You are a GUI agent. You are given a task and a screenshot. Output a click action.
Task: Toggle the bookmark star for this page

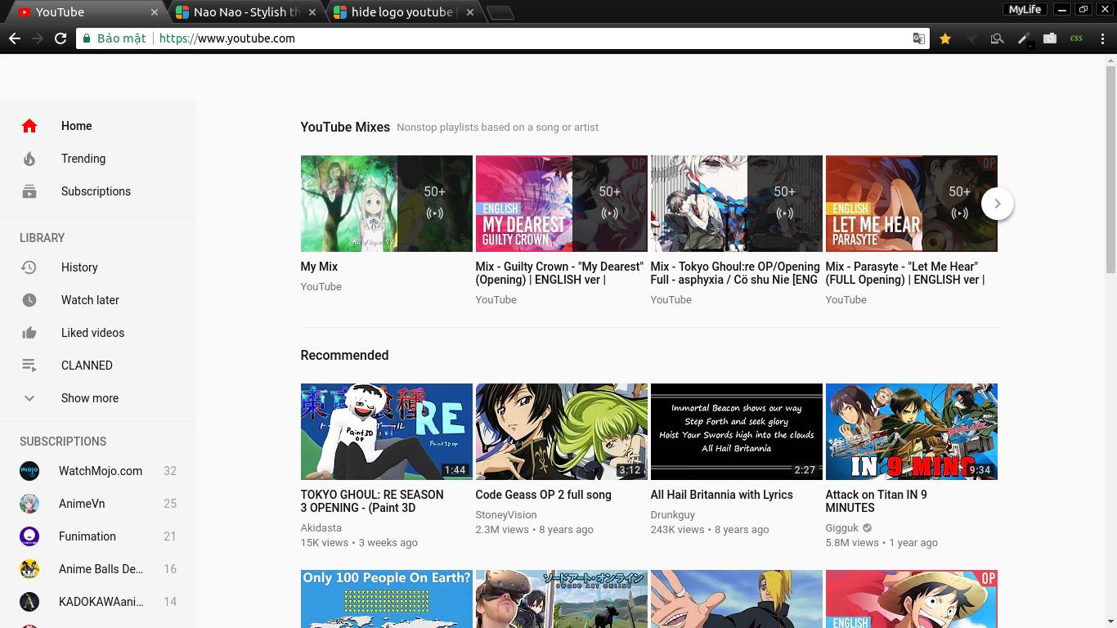(944, 38)
